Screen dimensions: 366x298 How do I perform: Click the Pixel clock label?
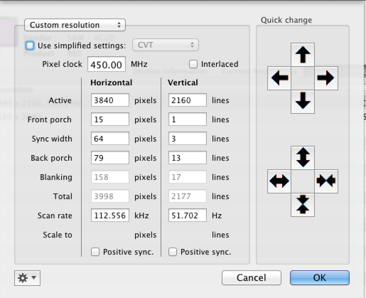[62, 64]
